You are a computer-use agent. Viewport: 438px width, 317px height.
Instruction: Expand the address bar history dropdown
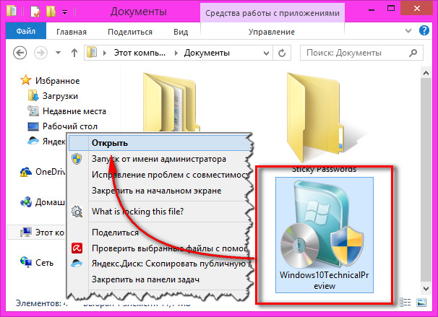click(266, 53)
